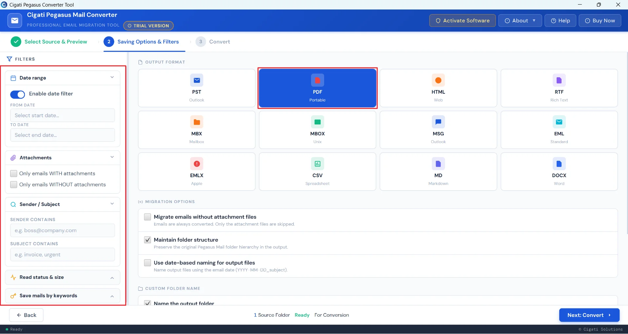
Task: Click the TRIAL VERSION badge
Action: point(148,26)
